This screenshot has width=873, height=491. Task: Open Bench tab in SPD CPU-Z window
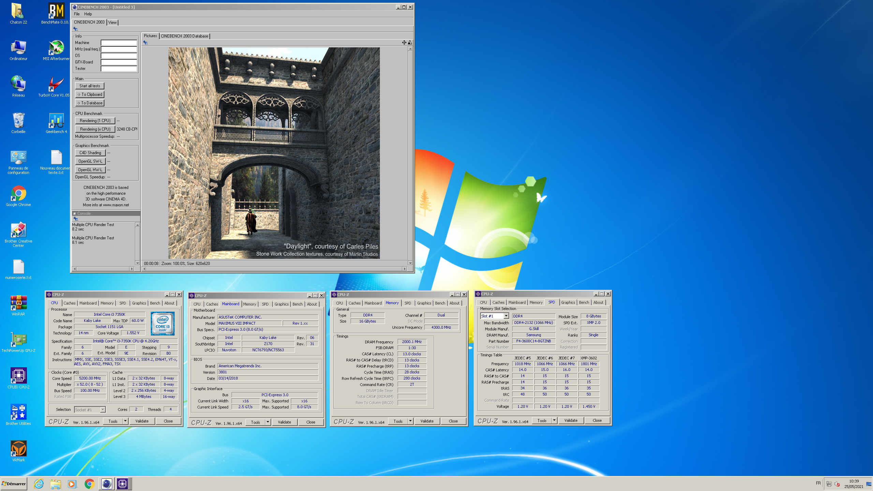click(x=584, y=302)
